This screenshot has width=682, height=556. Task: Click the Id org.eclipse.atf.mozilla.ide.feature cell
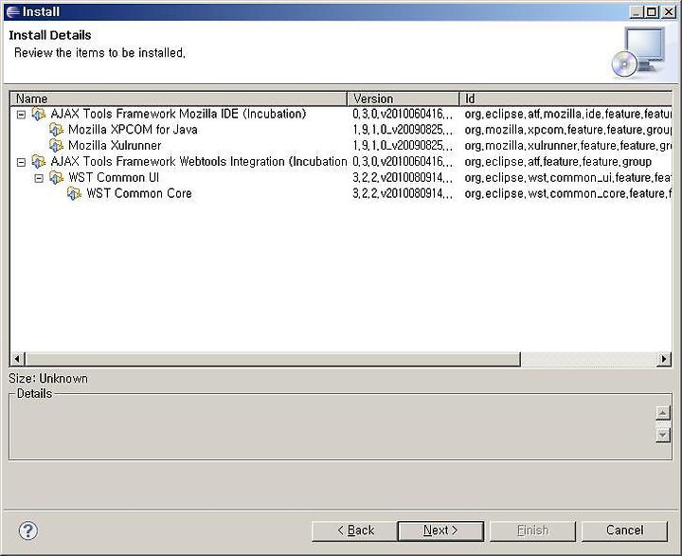(568, 114)
